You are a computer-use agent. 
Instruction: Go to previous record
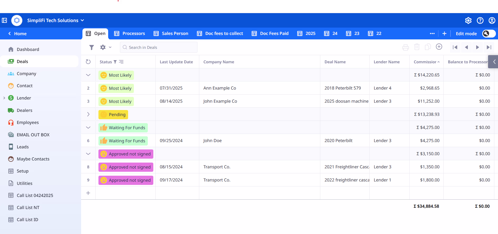(466, 47)
